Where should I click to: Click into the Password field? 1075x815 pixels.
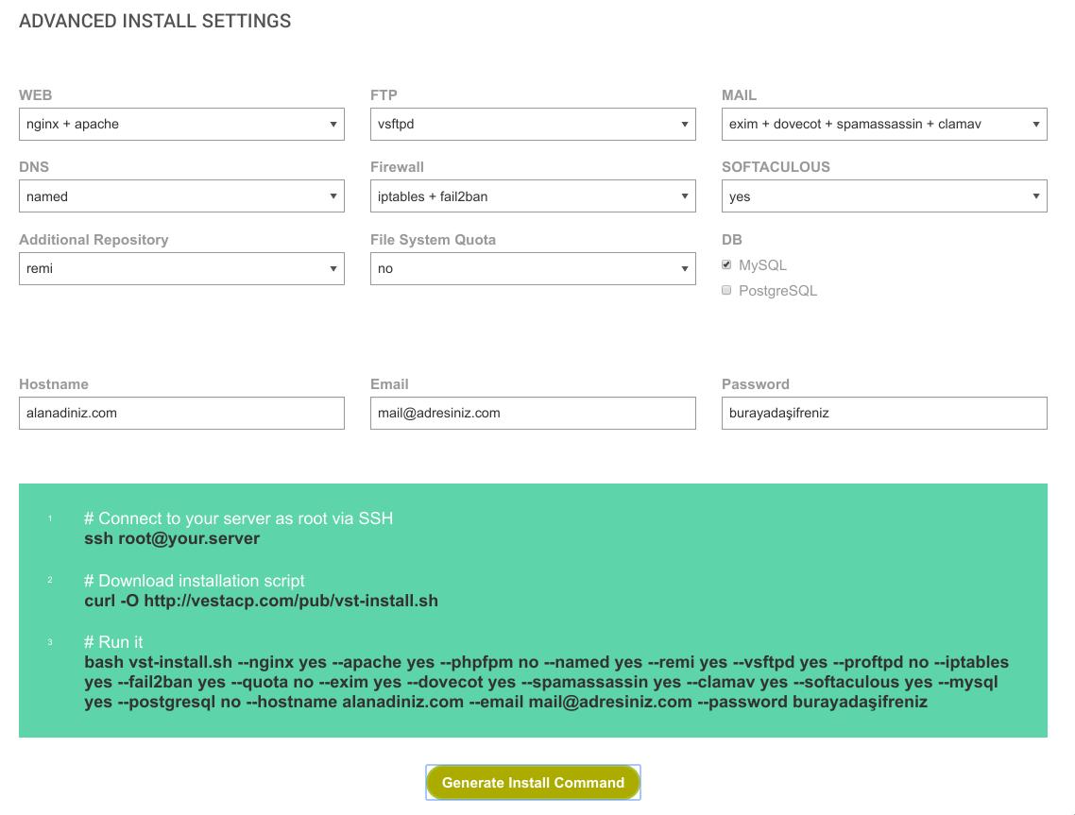(x=884, y=413)
